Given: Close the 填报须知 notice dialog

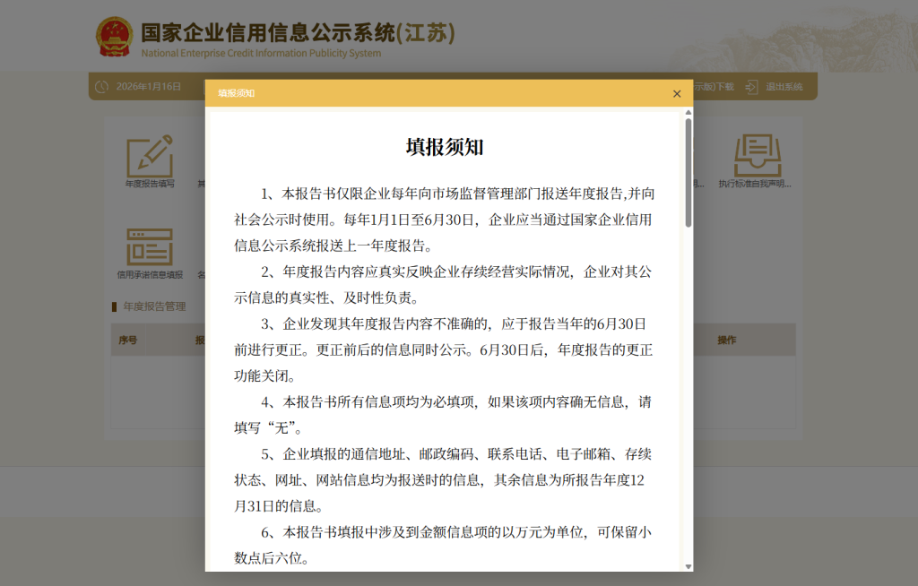Looking at the screenshot, I should [x=677, y=93].
